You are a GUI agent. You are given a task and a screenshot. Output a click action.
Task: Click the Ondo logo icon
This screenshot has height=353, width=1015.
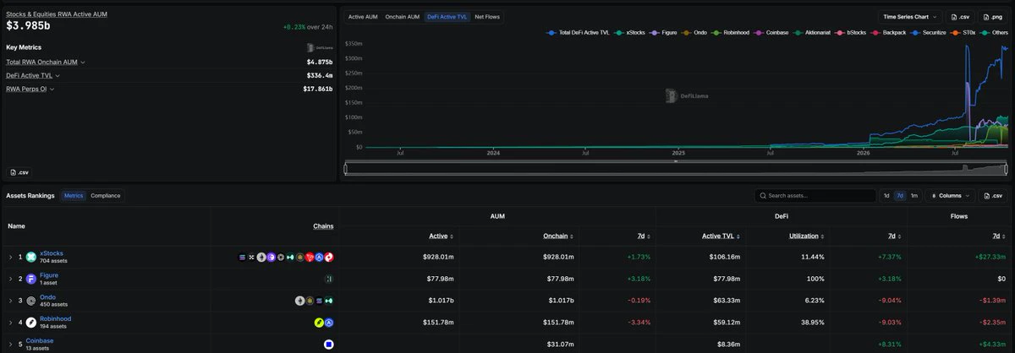[31, 301]
